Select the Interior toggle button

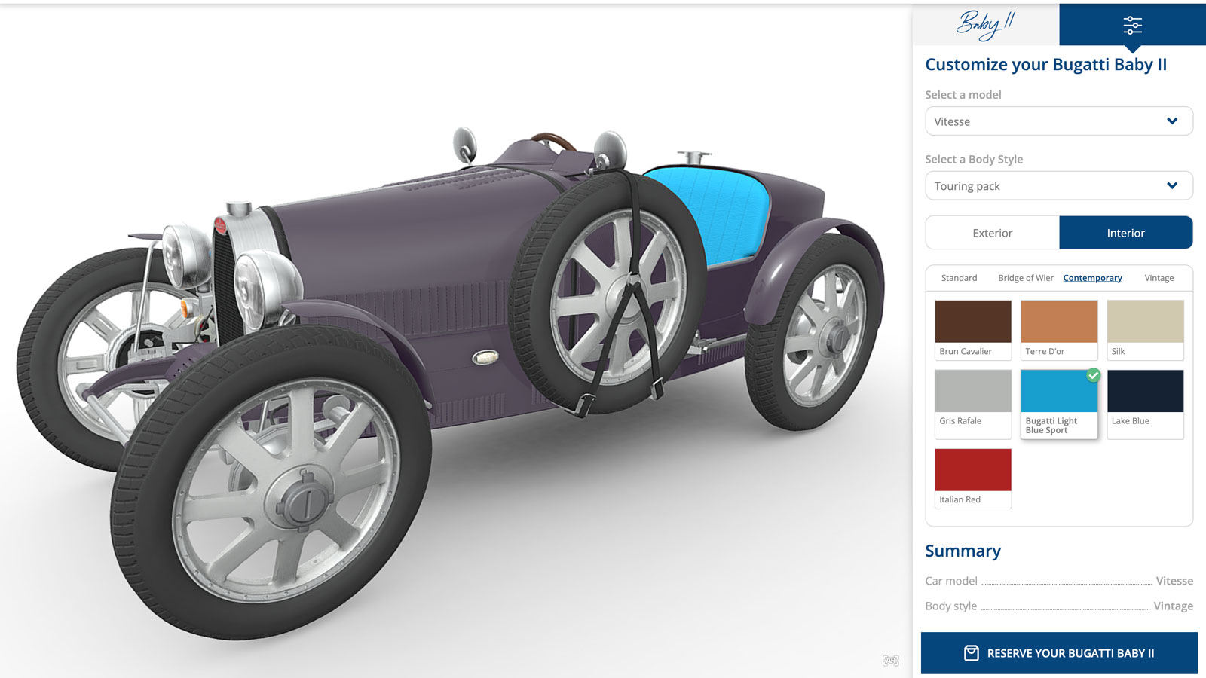coord(1126,233)
